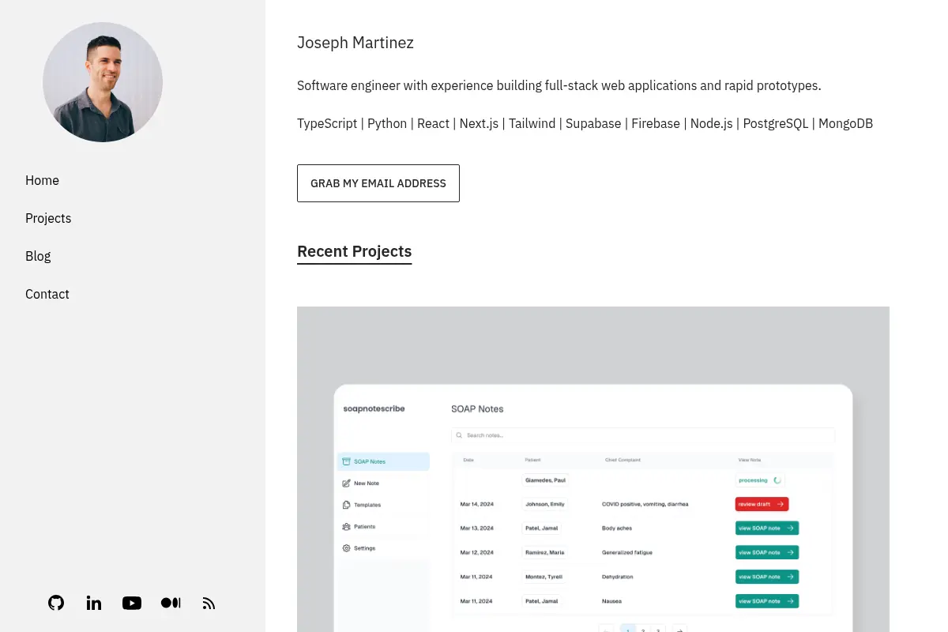Open the LinkedIn icon link
This screenshot has width=948, height=632.
94,603
